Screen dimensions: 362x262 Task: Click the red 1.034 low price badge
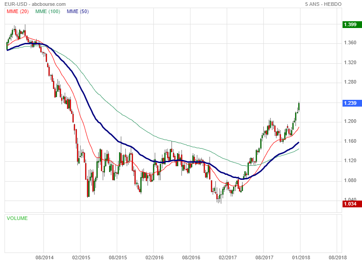tap(352, 204)
